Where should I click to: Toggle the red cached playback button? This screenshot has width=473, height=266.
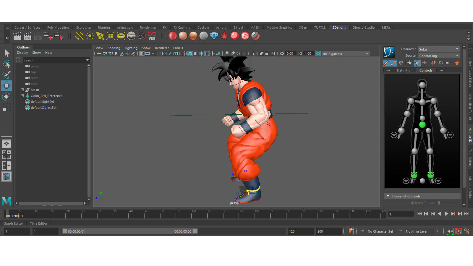pyautogui.click(x=458, y=231)
